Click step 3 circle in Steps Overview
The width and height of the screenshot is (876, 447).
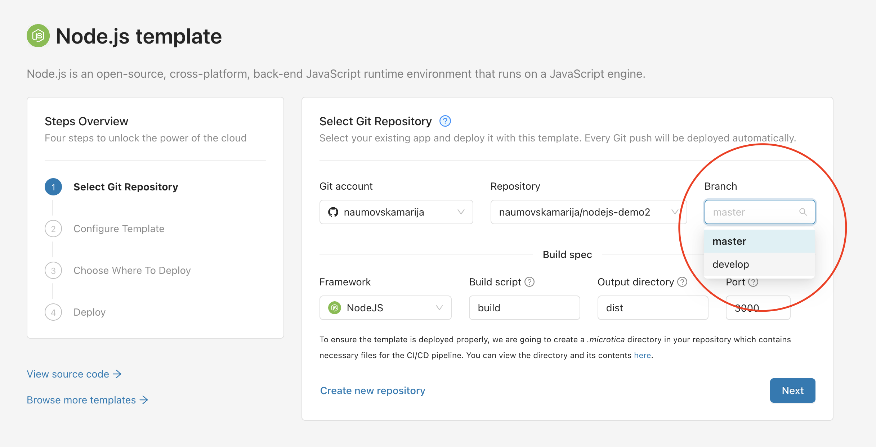[53, 270]
